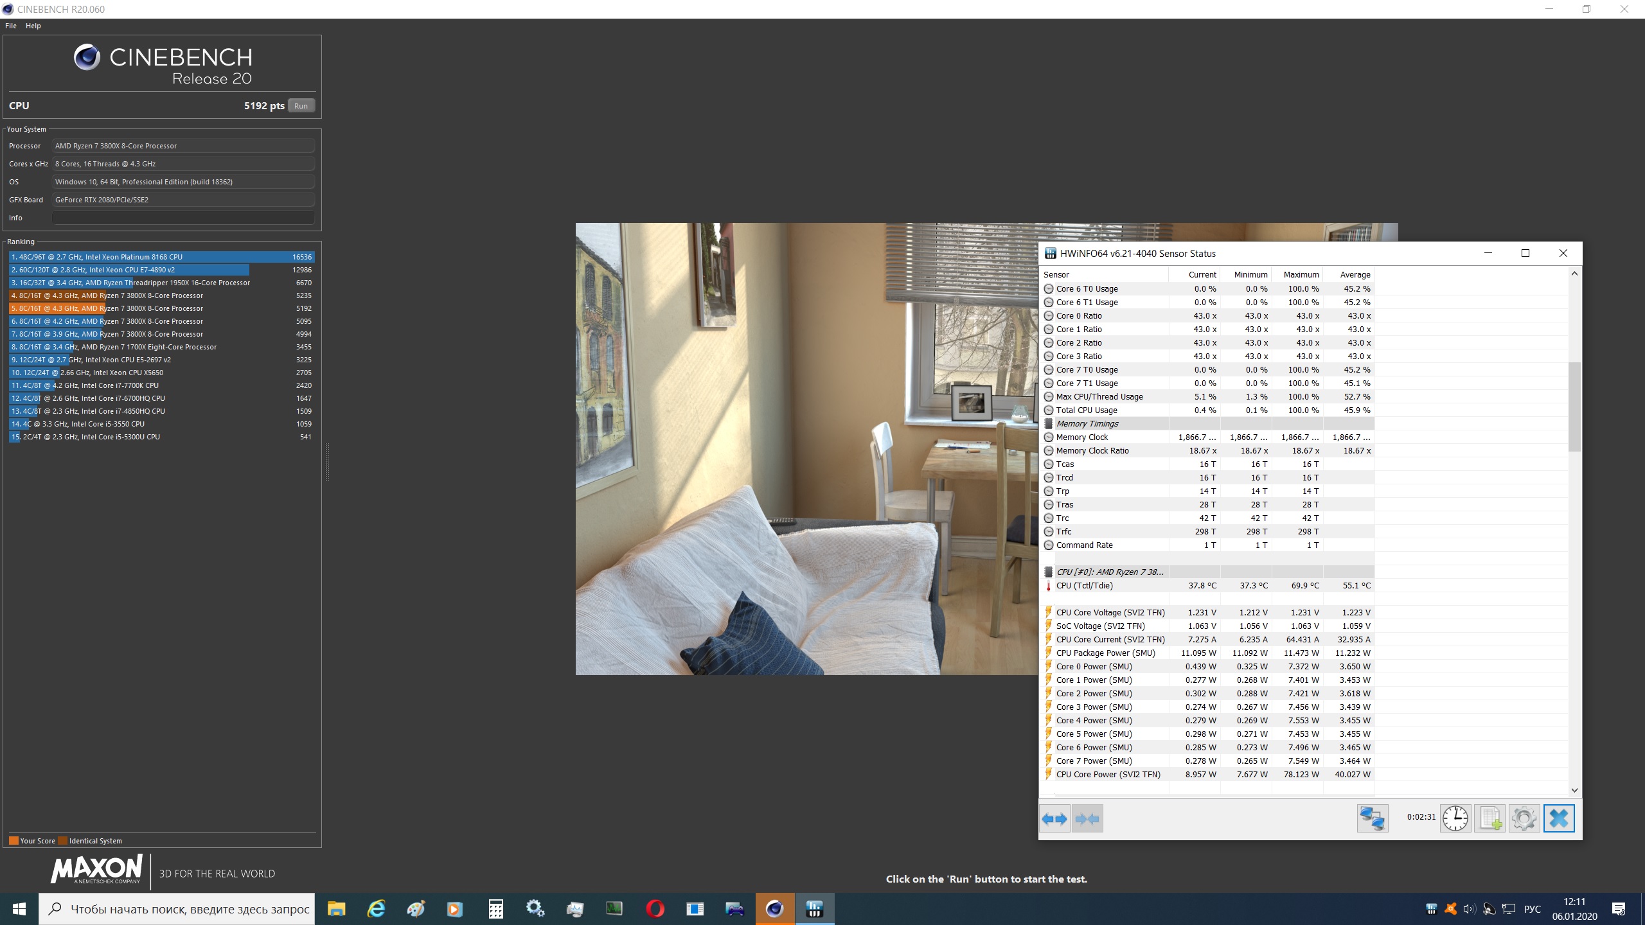
Task: Switch the РУС input language indicator
Action: 1533,909
